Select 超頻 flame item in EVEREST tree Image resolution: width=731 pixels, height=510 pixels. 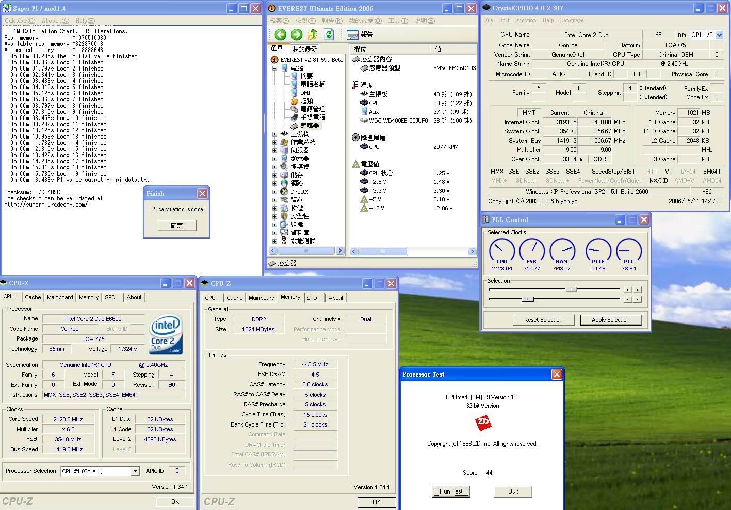[x=306, y=101]
